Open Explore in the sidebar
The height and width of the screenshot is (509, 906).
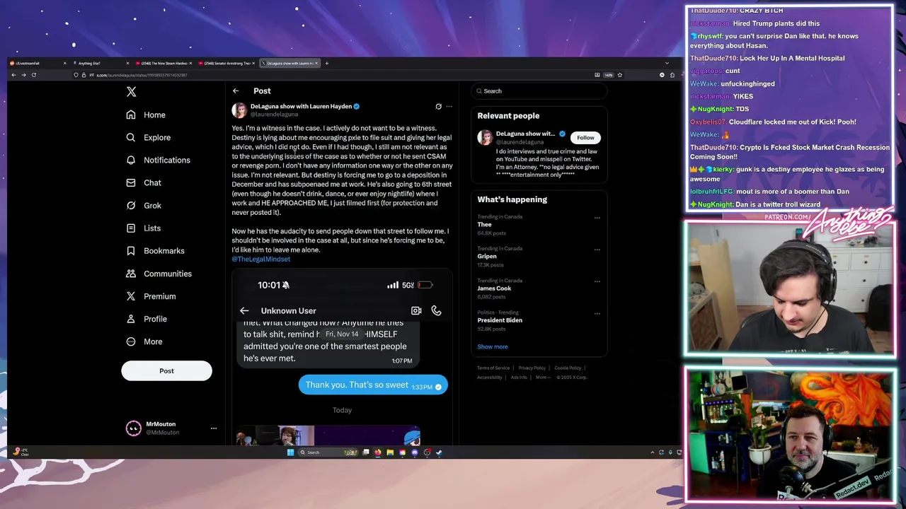click(149, 137)
